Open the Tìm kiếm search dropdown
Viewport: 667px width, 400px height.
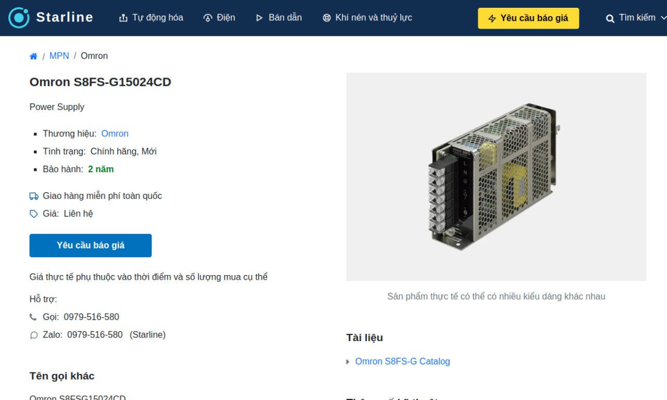coord(636,18)
